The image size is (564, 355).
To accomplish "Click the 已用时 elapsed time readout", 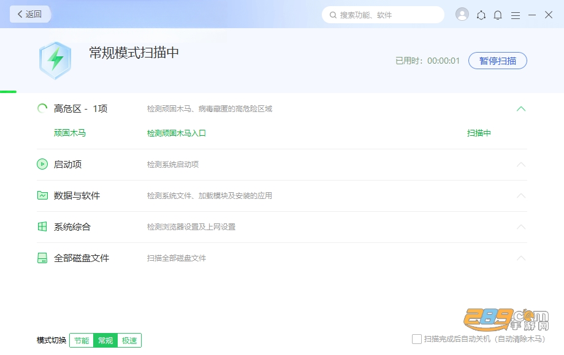I will [428, 61].
